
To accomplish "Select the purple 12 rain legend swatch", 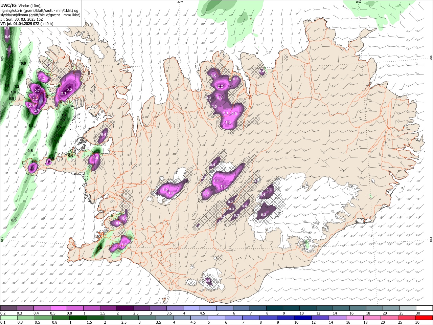I will [320, 318].
